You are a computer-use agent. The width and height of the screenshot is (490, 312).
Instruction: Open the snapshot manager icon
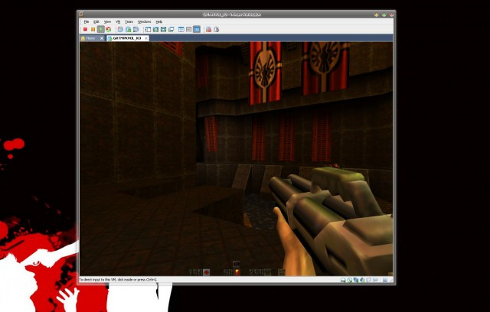[136, 29]
